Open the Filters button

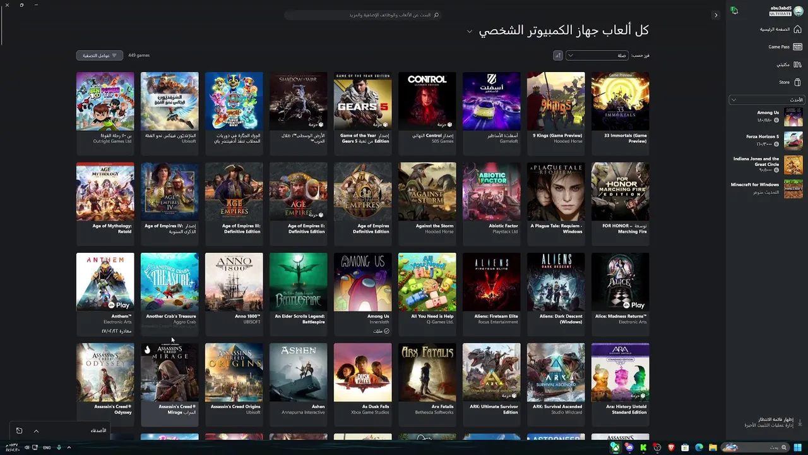[100, 56]
